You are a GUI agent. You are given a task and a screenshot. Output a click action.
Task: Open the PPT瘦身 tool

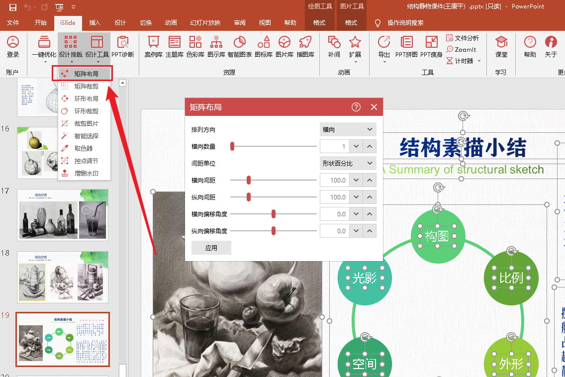(x=431, y=46)
